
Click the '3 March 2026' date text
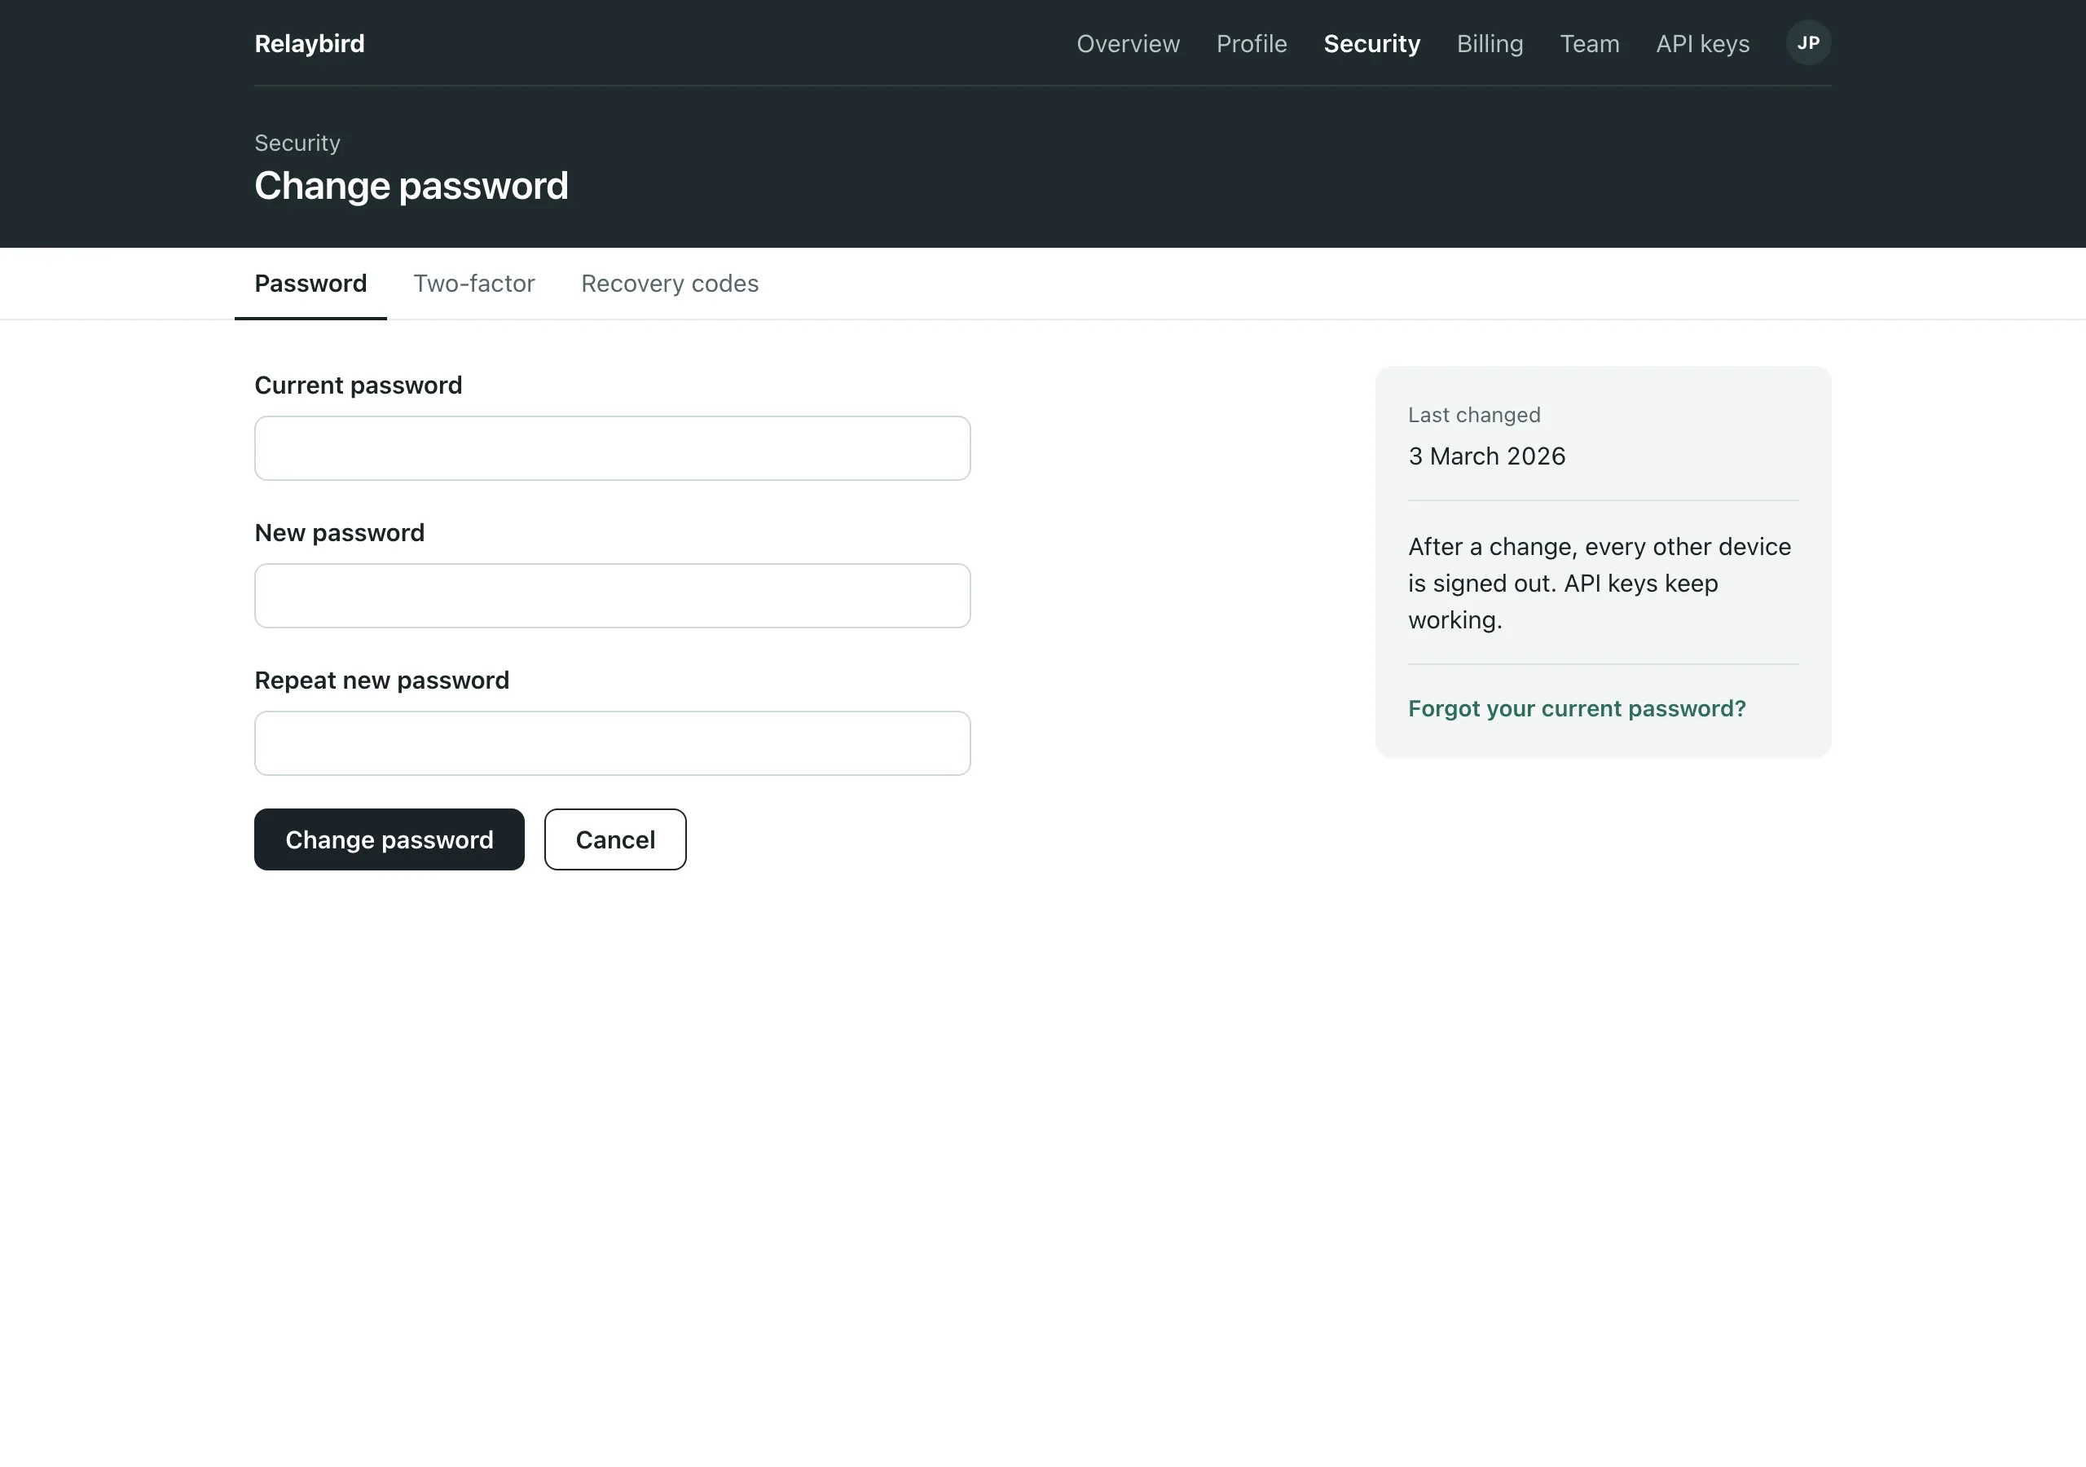(x=1487, y=456)
